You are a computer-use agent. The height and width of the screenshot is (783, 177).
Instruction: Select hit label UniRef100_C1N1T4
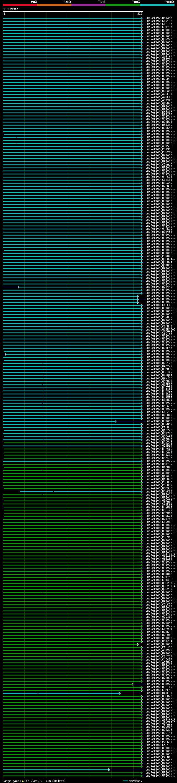point(159,180)
